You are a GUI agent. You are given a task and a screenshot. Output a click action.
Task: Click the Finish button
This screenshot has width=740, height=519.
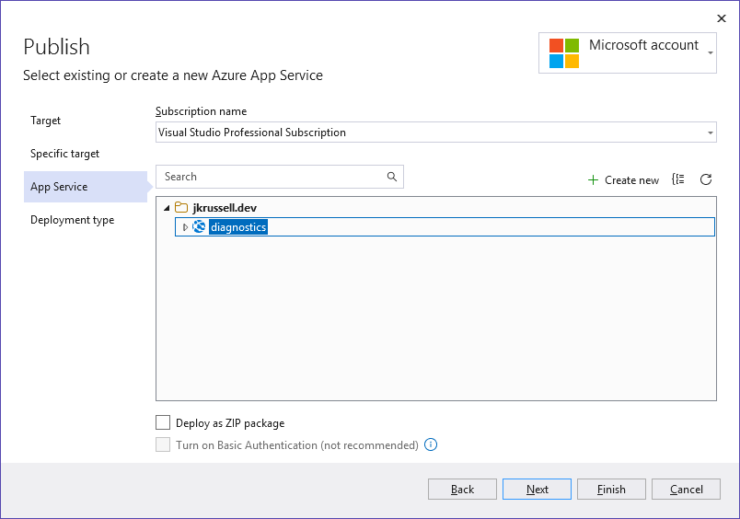click(611, 490)
